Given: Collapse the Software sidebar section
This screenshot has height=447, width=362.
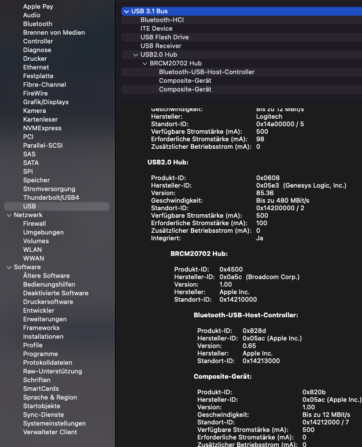Looking at the screenshot, I should (x=9, y=268).
